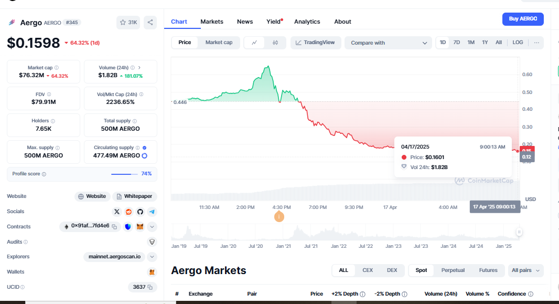Copy the UCID 3637

click(150, 287)
